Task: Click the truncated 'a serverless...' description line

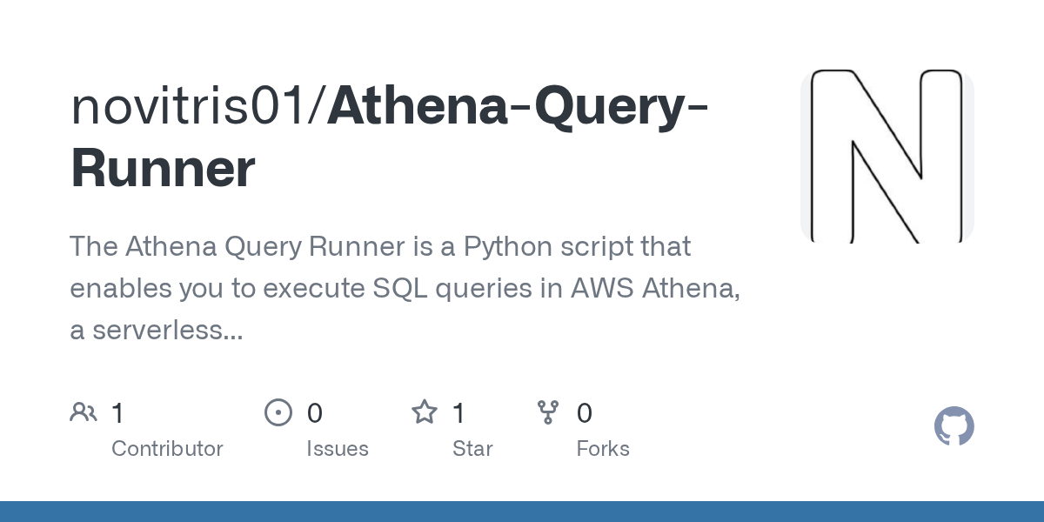Action: [157, 330]
